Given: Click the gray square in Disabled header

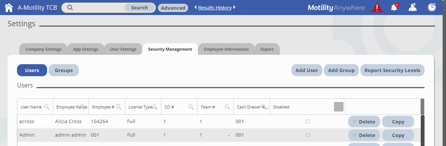Looking at the screenshot, I should click(339, 107).
